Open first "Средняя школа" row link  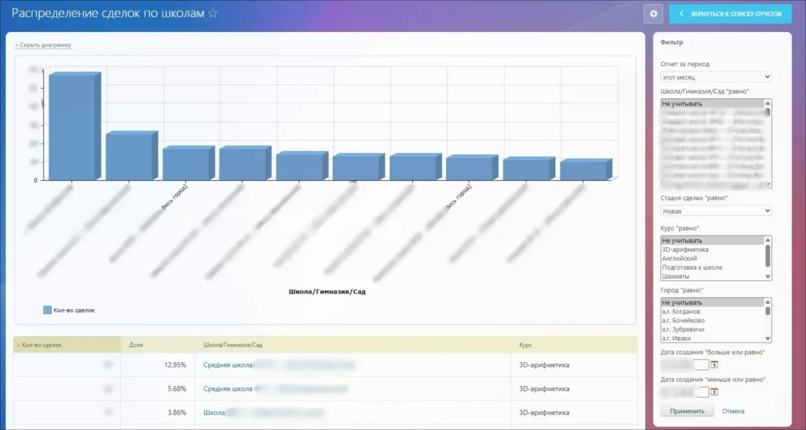[x=228, y=365]
